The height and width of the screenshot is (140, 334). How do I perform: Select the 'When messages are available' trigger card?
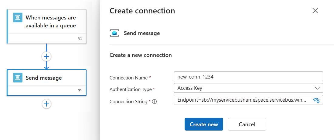click(51, 22)
